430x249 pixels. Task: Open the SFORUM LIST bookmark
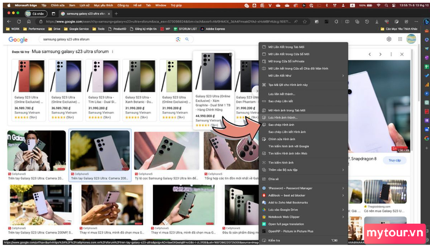(x=186, y=29)
